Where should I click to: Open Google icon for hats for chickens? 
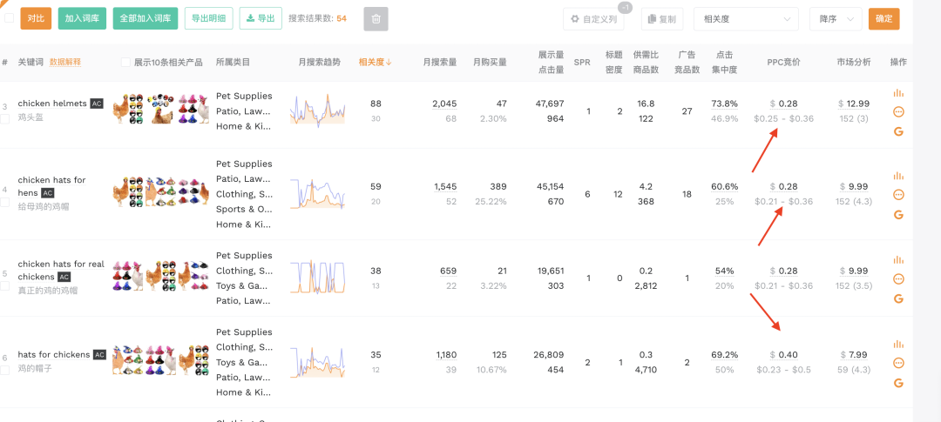coord(898,383)
